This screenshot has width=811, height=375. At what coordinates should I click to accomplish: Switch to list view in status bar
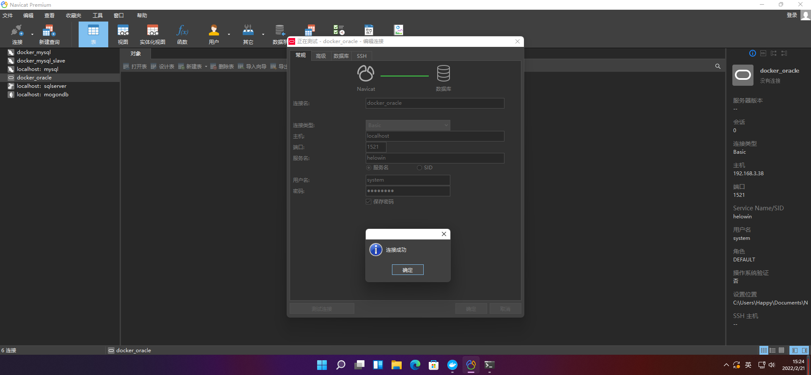point(773,351)
